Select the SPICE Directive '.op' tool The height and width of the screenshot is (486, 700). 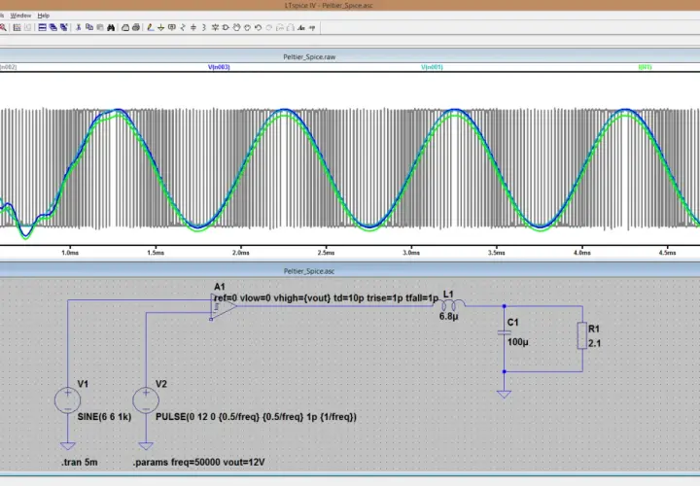click(x=312, y=27)
